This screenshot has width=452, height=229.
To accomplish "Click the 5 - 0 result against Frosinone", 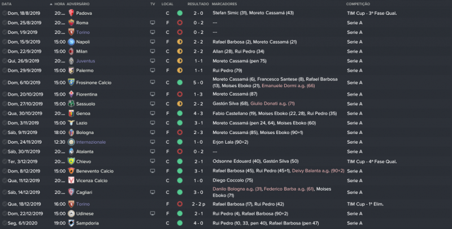I will [198, 82].
